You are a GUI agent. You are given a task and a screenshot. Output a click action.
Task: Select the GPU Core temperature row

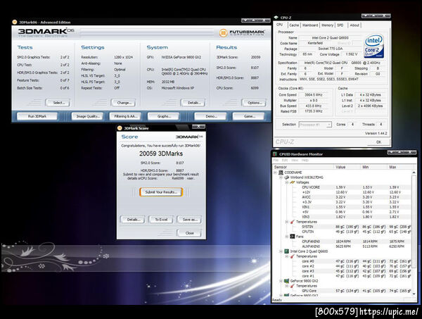(x=356, y=291)
